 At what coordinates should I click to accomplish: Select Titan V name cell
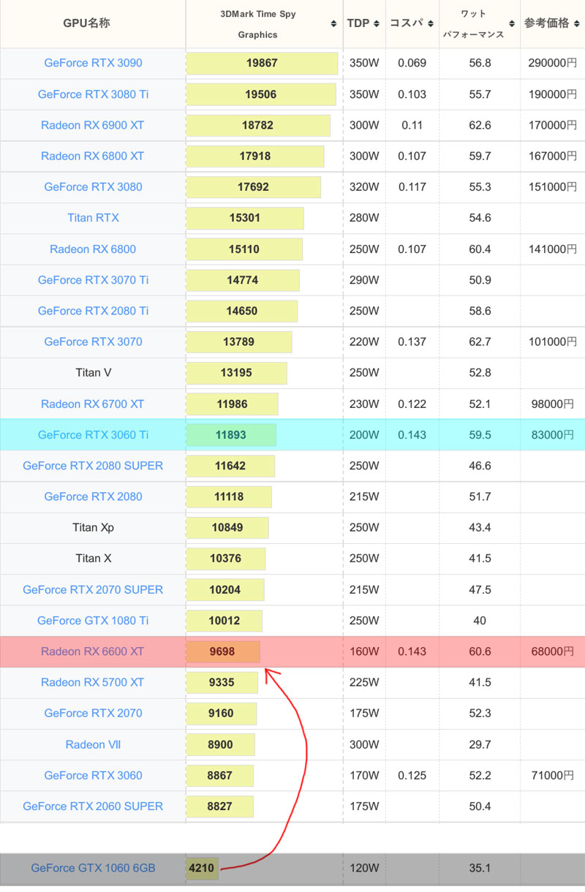pos(93,373)
